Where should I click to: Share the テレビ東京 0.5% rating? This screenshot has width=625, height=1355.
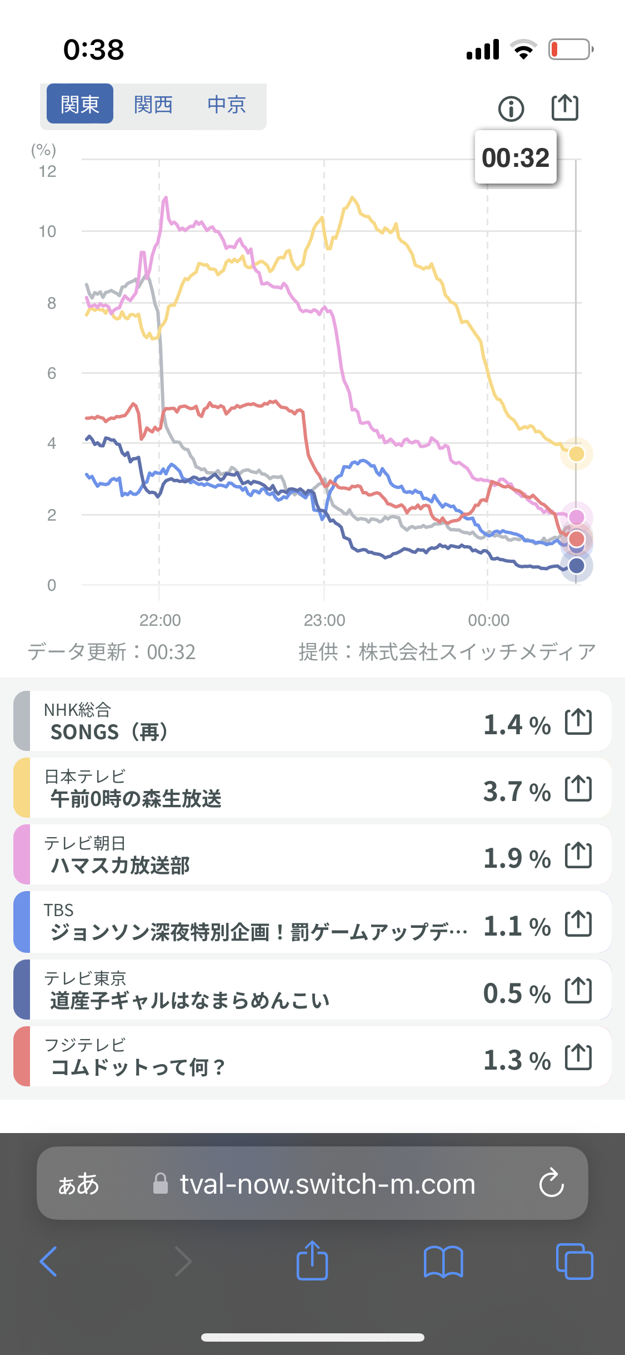pyautogui.click(x=578, y=991)
